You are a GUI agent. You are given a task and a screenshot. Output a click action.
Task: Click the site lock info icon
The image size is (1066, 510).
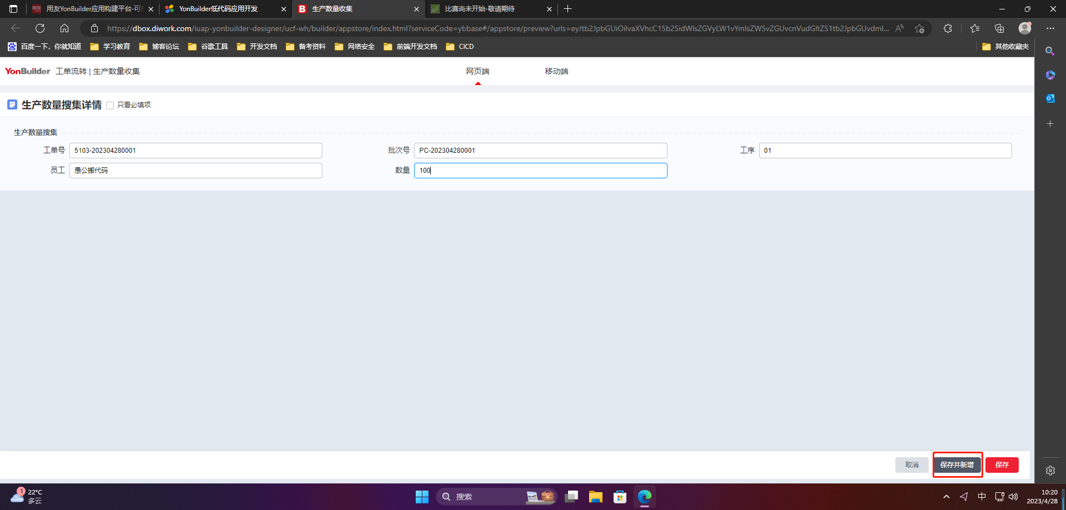pos(94,28)
